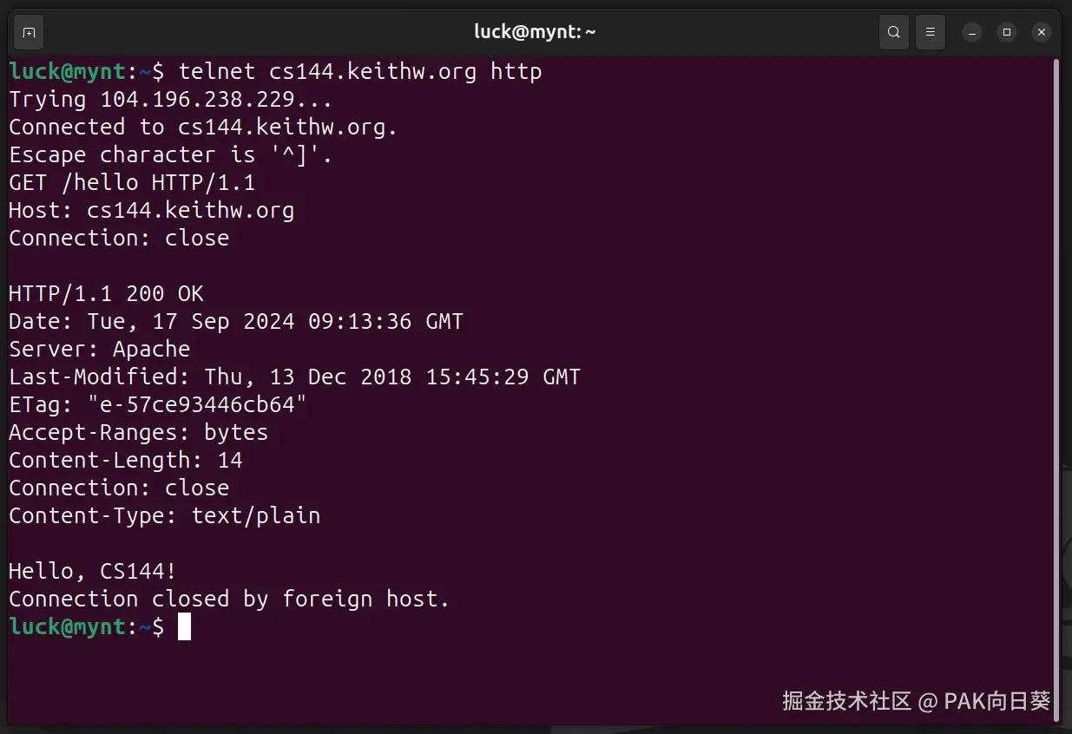The image size is (1072, 734).
Task: Click the Server: Apache line
Action: pos(99,349)
